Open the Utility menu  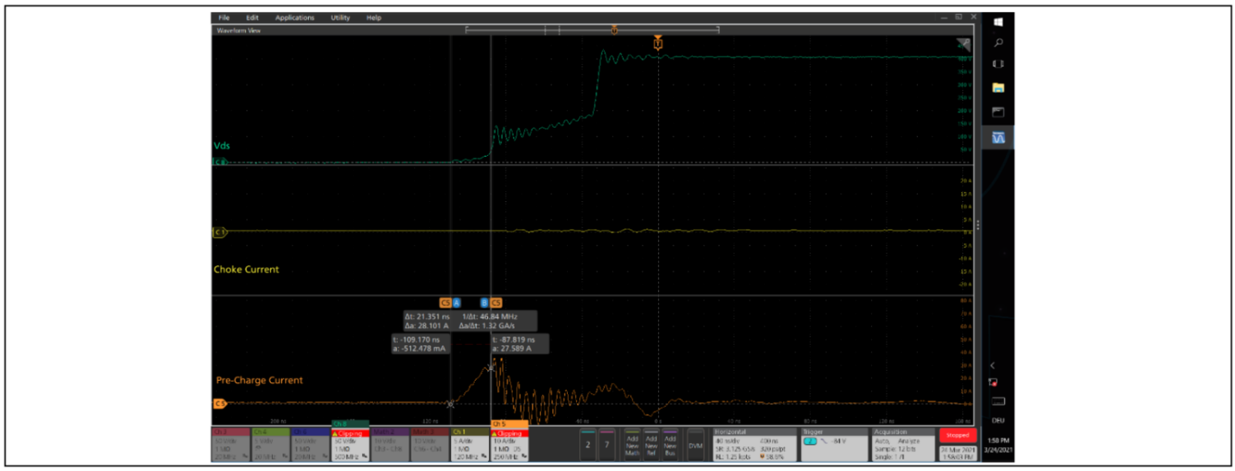(340, 17)
